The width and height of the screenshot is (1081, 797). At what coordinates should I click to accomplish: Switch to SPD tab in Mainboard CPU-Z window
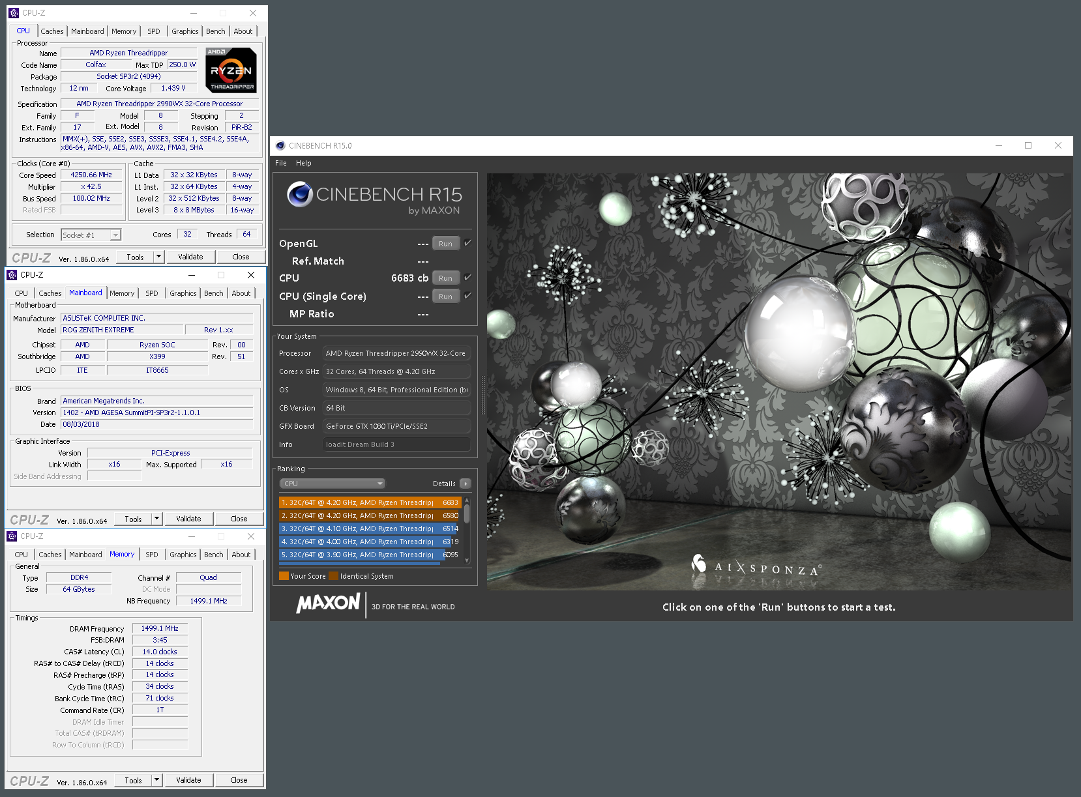[x=152, y=293]
